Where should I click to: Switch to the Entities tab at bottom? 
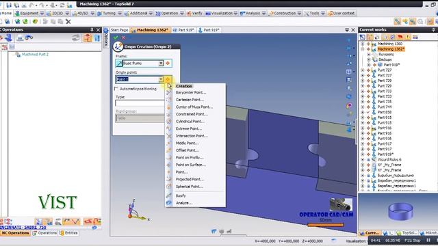point(68,233)
